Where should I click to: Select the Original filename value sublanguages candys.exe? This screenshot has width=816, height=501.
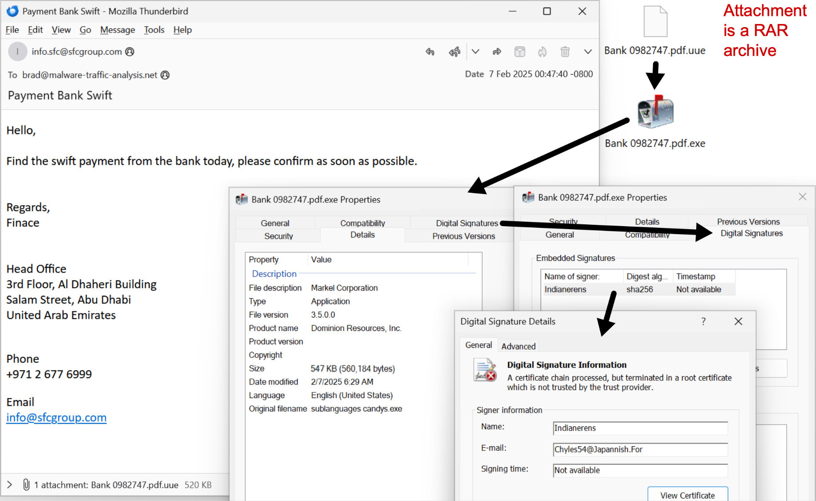356,409
